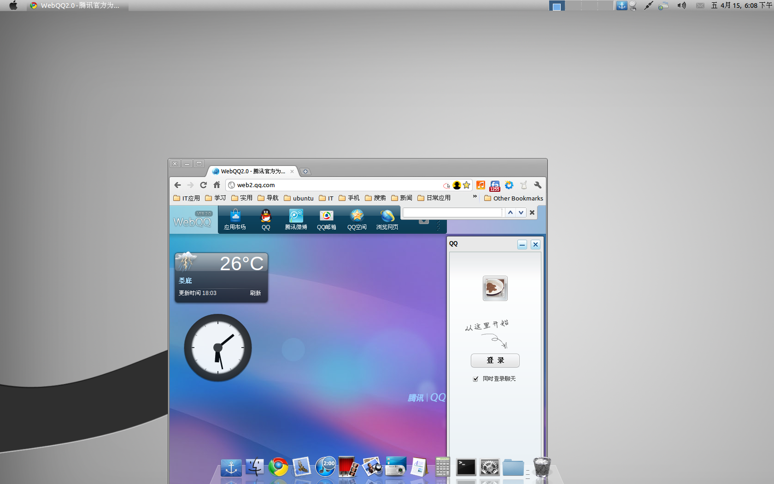Click WebQQ2.0 window entry in top panel
The image size is (774, 484).
(x=77, y=6)
